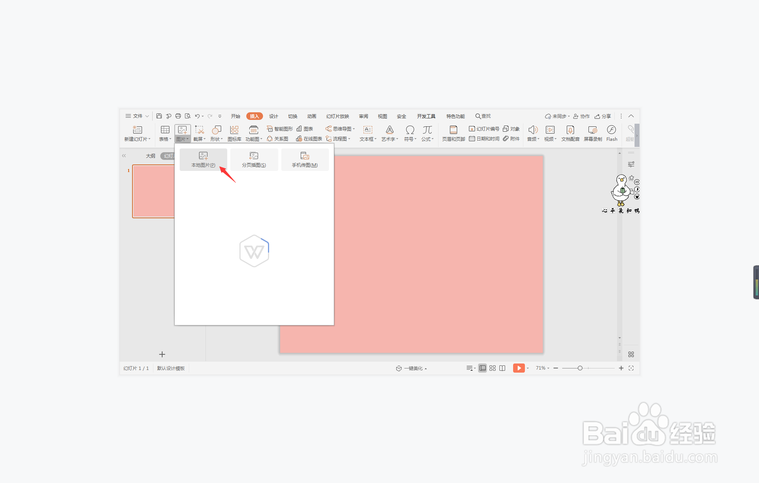Screen dimensions: 759x483
Task: Add a new slide with plus button
Action: [162, 354]
